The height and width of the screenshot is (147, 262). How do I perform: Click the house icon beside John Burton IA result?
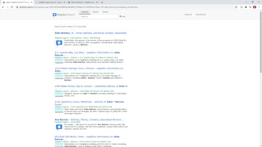(x=59, y=43)
